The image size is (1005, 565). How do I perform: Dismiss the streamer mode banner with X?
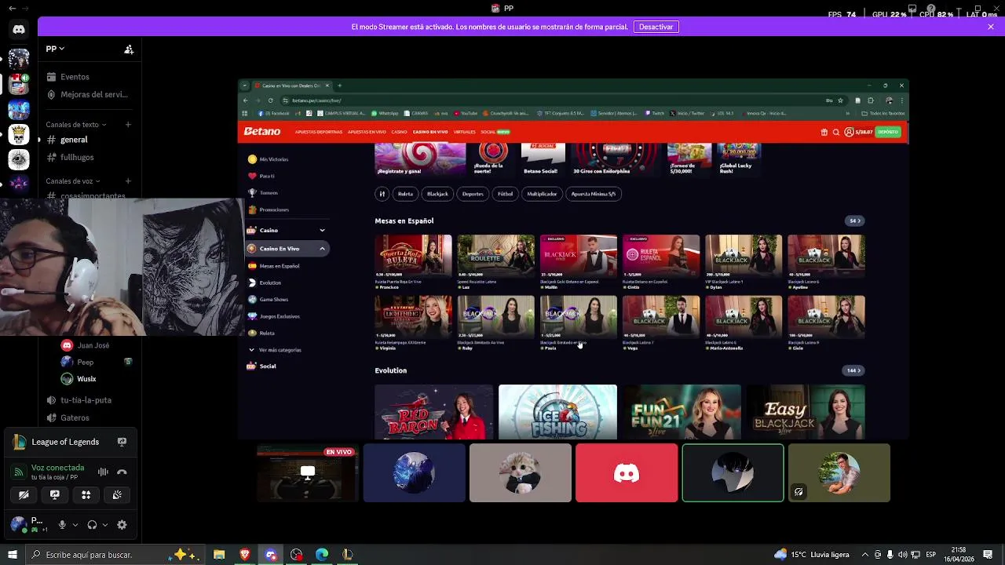(991, 27)
